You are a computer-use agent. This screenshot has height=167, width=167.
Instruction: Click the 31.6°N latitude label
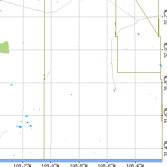click(x=165, y=115)
